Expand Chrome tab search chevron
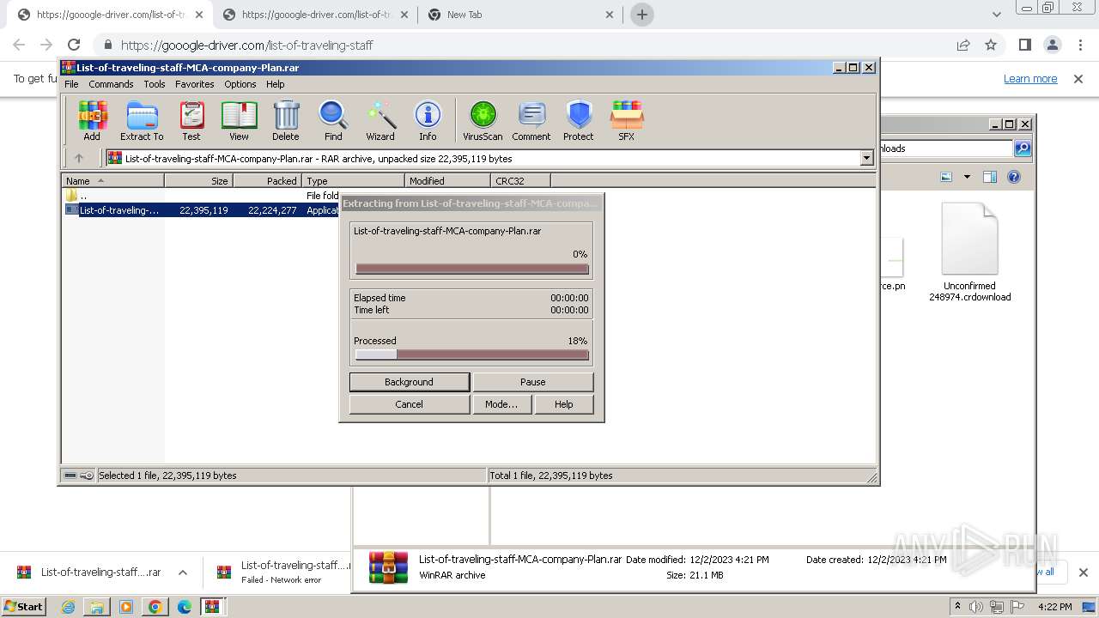The width and height of the screenshot is (1099, 618). pyautogui.click(x=997, y=15)
